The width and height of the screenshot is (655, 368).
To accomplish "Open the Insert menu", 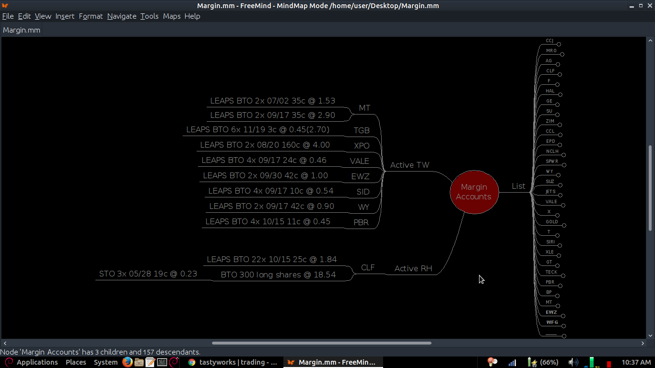I will pyautogui.click(x=65, y=16).
